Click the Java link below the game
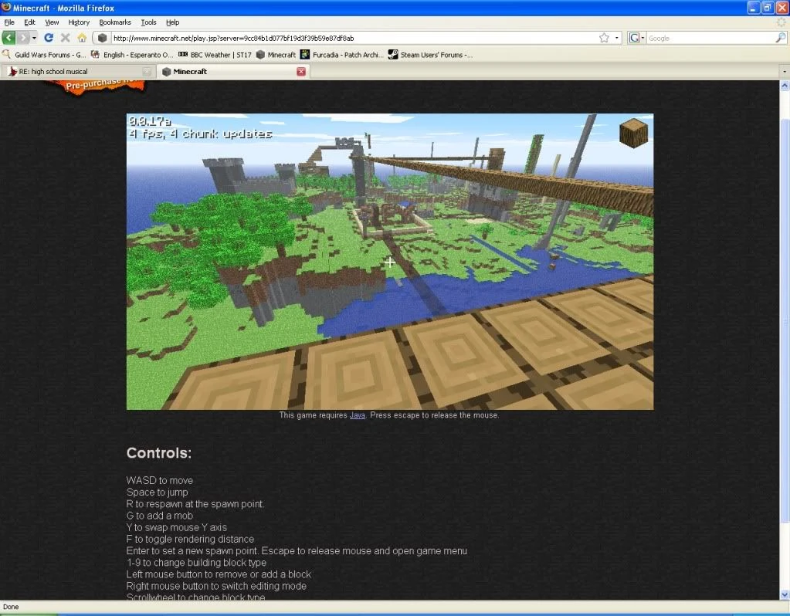The width and height of the screenshot is (790, 616). tap(358, 415)
